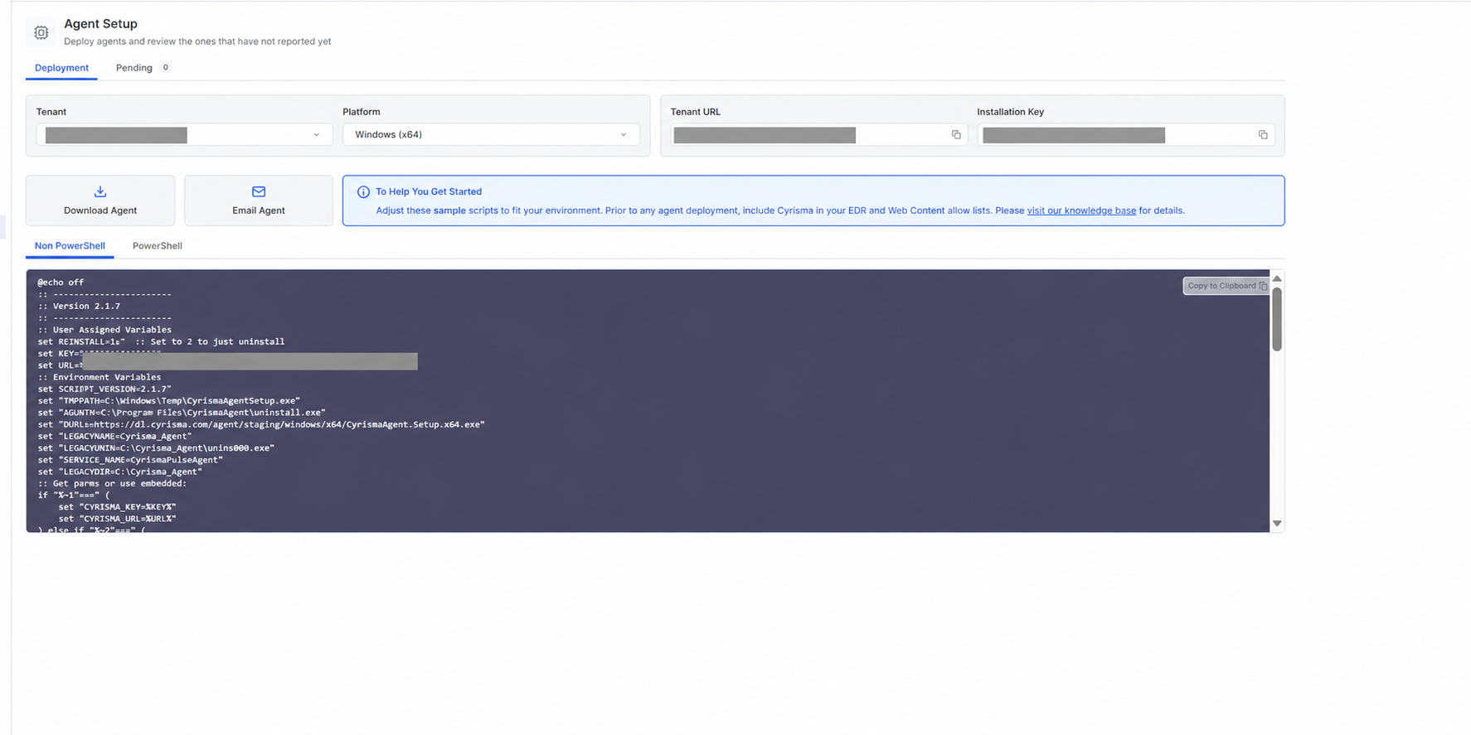Click the info icon in the Get Started banner
Image resolution: width=1471 pixels, height=735 pixels.
(363, 192)
